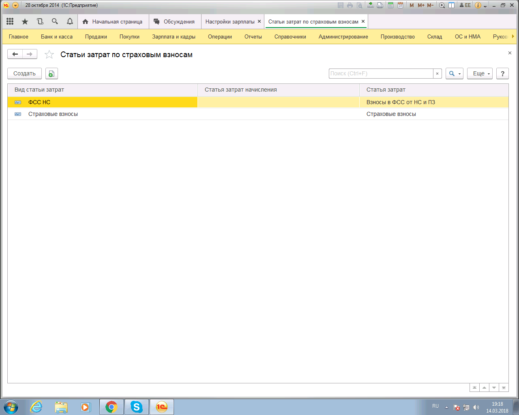Select the Страховые взносы row
Screen dimensions: 519x415
(x=53, y=114)
